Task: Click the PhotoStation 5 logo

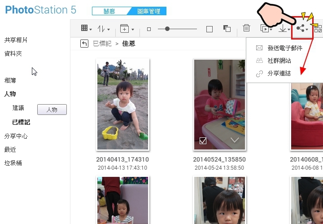Action: tap(40, 10)
